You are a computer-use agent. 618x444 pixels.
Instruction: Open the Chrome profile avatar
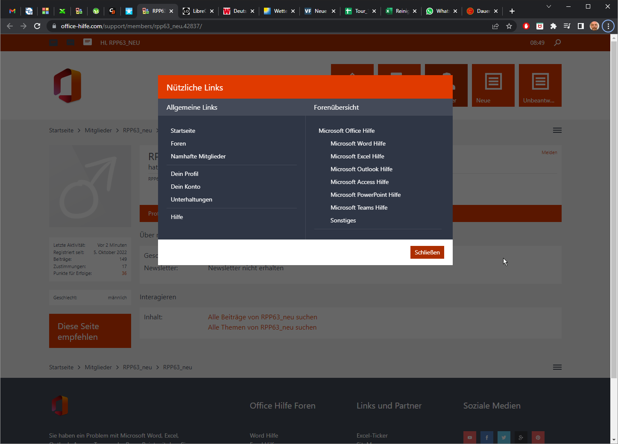tap(595, 26)
